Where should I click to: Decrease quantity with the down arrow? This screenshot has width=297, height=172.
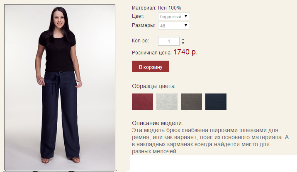[x=183, y=43]
